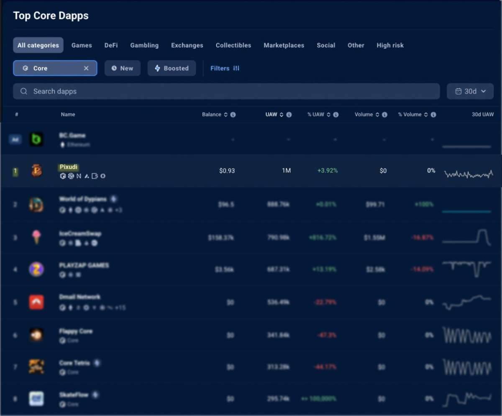The height and width of the screenshot is (416, 502).
Task: Open PLAYZAP GAMES dapp
Action: 84,265
